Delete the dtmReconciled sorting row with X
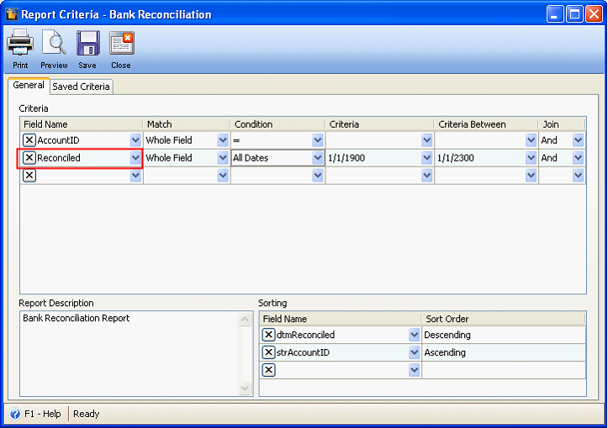 268,334
